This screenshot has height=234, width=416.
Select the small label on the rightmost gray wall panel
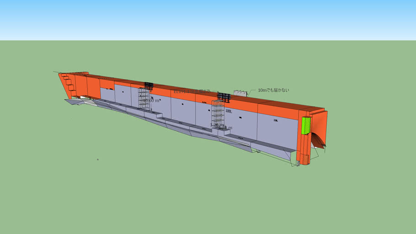click(276, 121)
